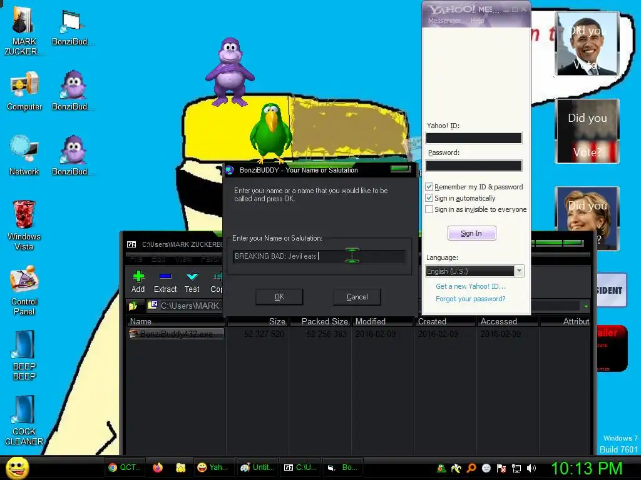Click Cancel in the BonziBUDDY dialog

(x=357, y=297)
